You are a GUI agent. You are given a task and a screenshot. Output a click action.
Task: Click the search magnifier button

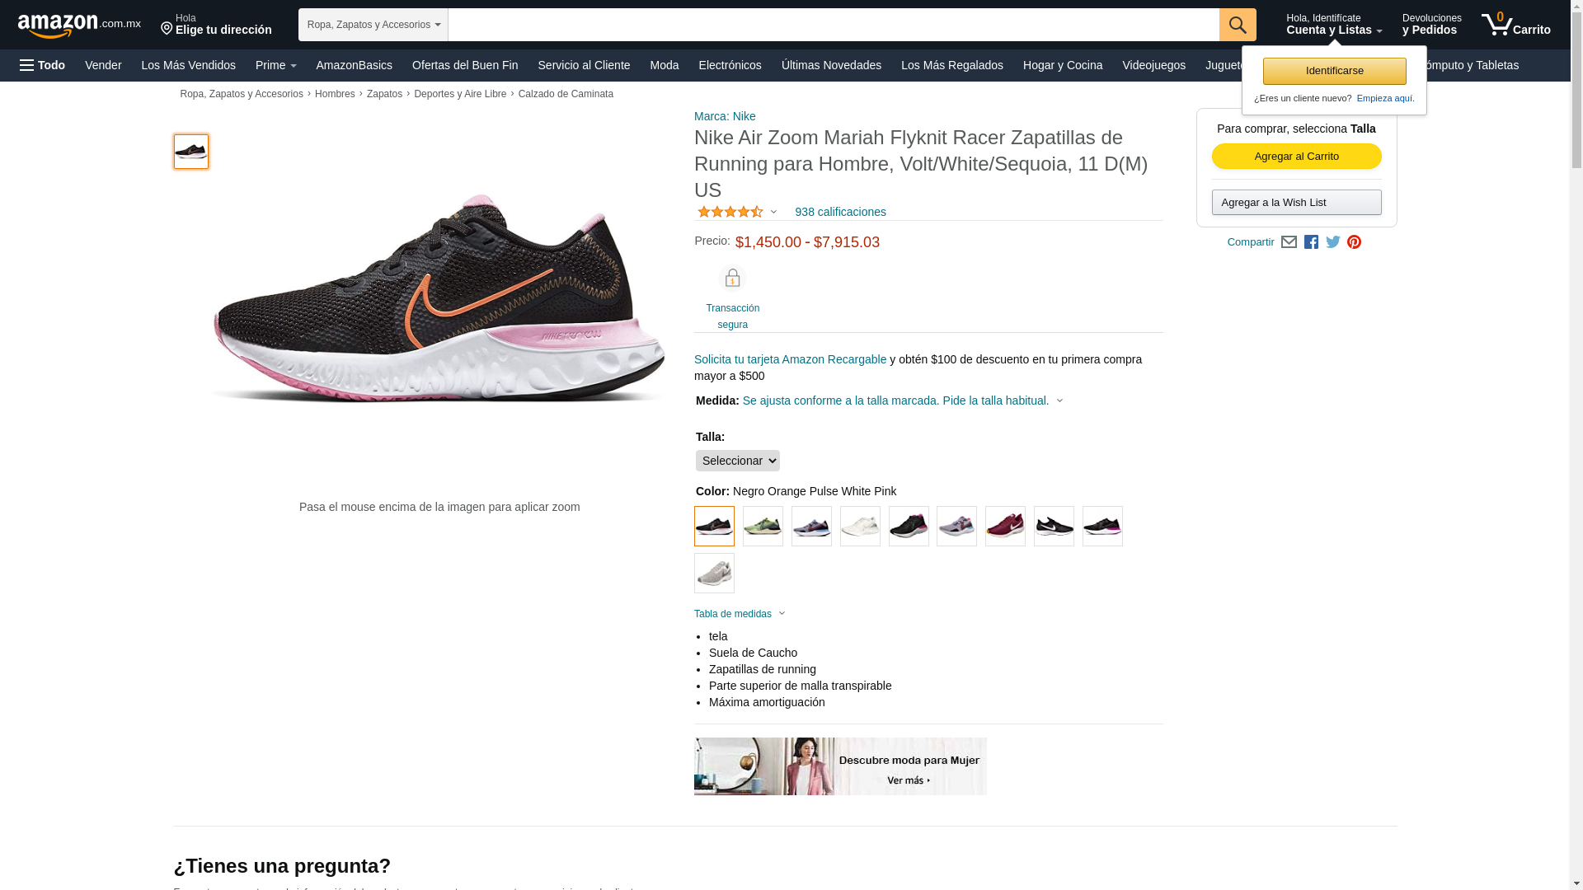click(1237, 25)
